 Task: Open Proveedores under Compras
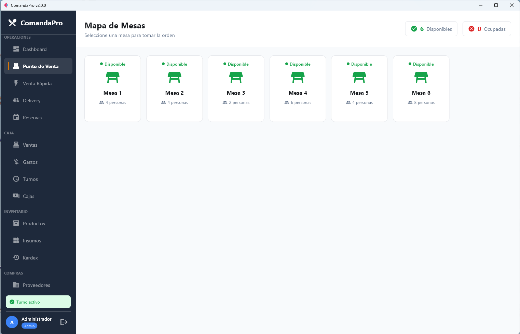point(38,285)
